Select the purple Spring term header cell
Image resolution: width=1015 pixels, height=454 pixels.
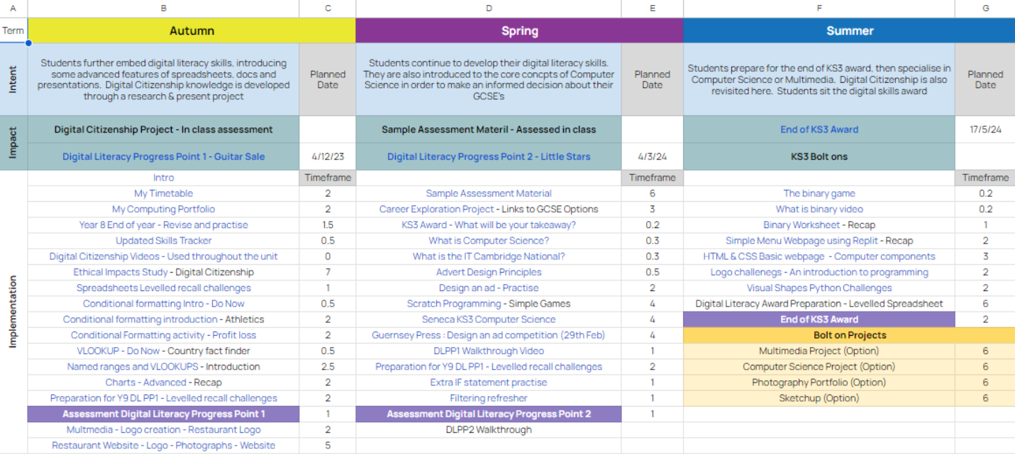(x=519, y=31)
